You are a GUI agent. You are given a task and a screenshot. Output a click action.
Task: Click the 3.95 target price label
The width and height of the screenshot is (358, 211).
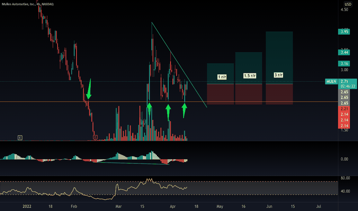pyautogui.click(x=344, y=31)
